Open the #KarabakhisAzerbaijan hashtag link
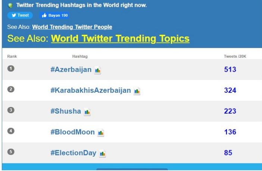The width and height of the screenshot is (262, 171). [91, 90]
